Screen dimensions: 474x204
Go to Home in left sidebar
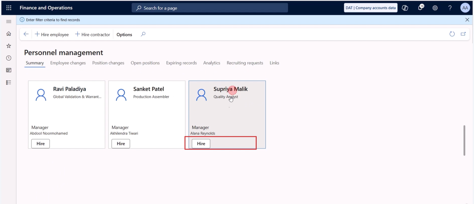[9, 34]
